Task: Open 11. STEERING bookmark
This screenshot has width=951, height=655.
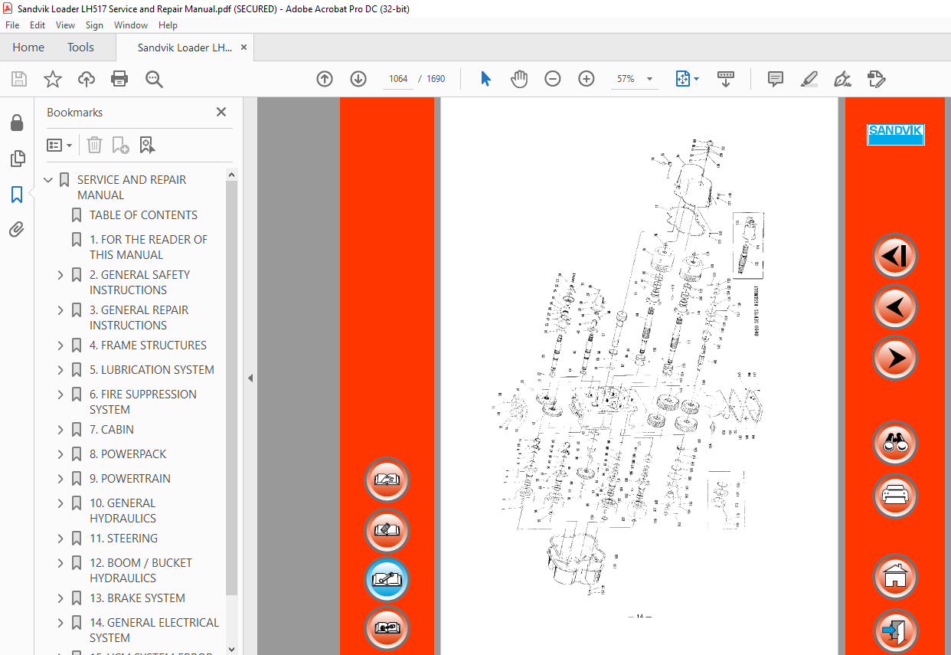Action: pos(123,539)
